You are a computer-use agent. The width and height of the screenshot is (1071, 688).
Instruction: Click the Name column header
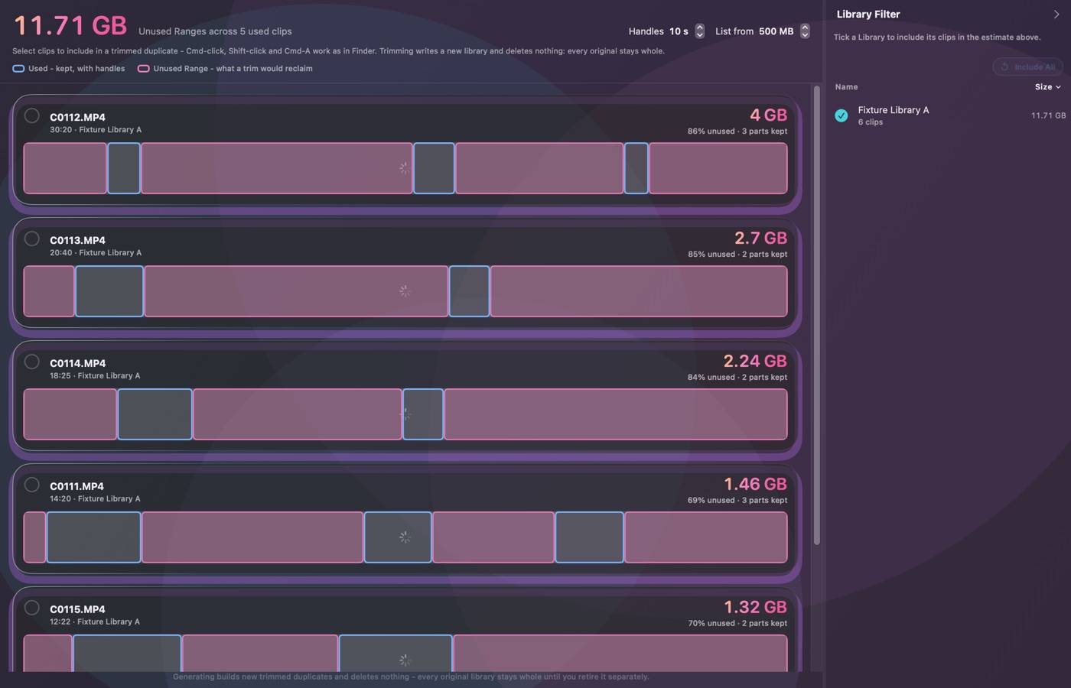click(846, 87)
